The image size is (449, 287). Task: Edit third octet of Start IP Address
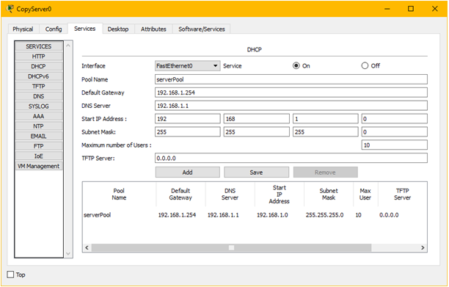tap(325, 119)
